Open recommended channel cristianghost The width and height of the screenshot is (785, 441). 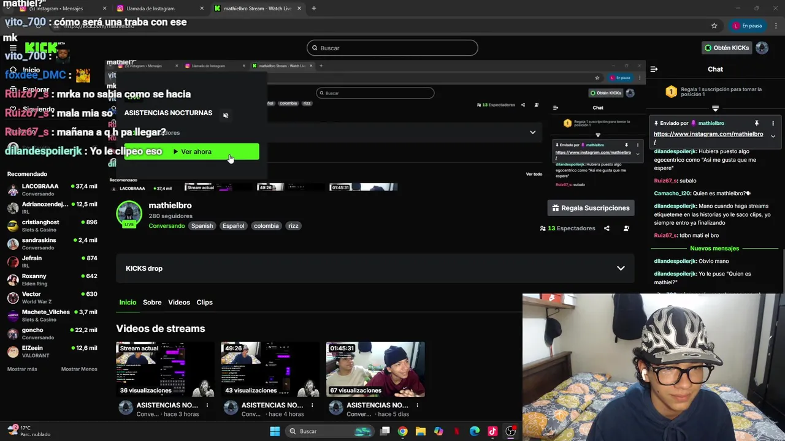point(52,225)
